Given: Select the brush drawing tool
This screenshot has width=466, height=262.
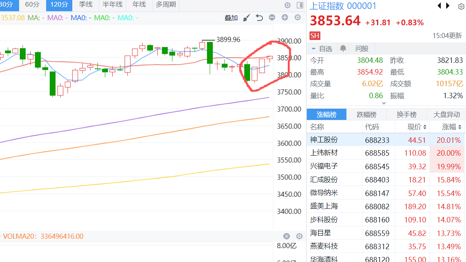Looking at the screenshot, I should tap(247, 17).
